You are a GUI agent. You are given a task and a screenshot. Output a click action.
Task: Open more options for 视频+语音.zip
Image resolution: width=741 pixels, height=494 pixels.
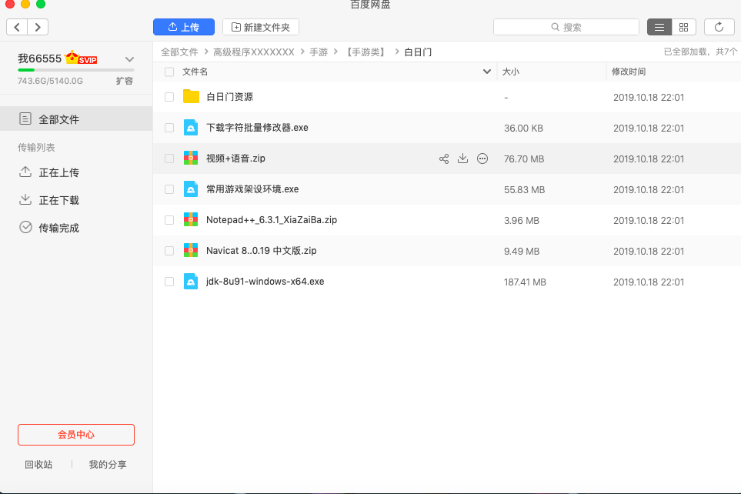pyautogui.click(x=482, y=159)
